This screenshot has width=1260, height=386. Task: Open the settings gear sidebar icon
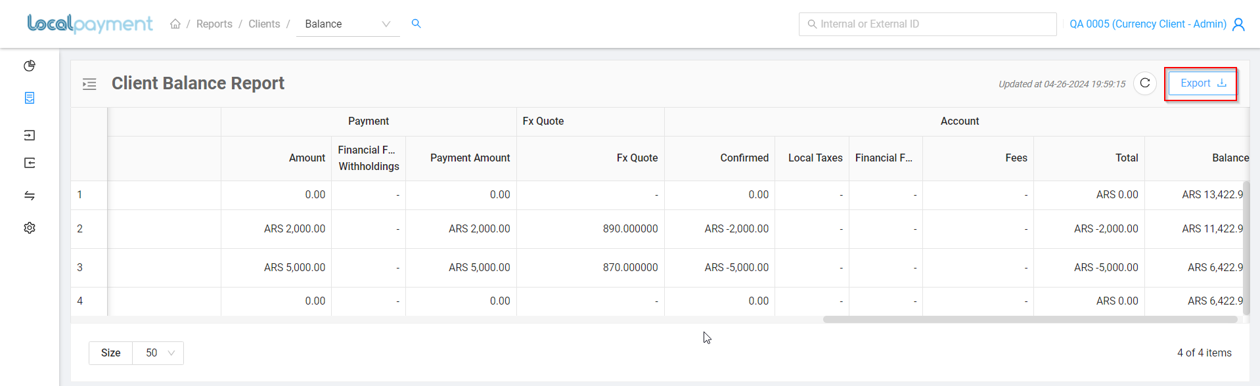(x=30, y=228)
